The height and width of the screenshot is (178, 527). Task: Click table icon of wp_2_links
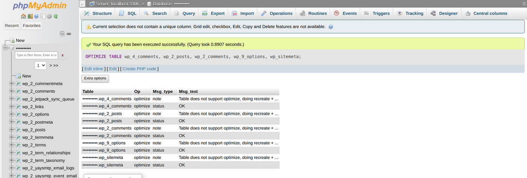click(x=18, y=106)
